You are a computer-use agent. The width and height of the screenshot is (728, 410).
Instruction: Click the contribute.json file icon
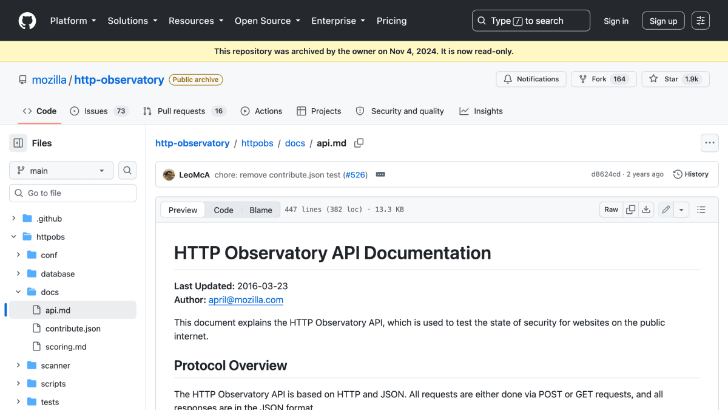(x=36, y=329)
